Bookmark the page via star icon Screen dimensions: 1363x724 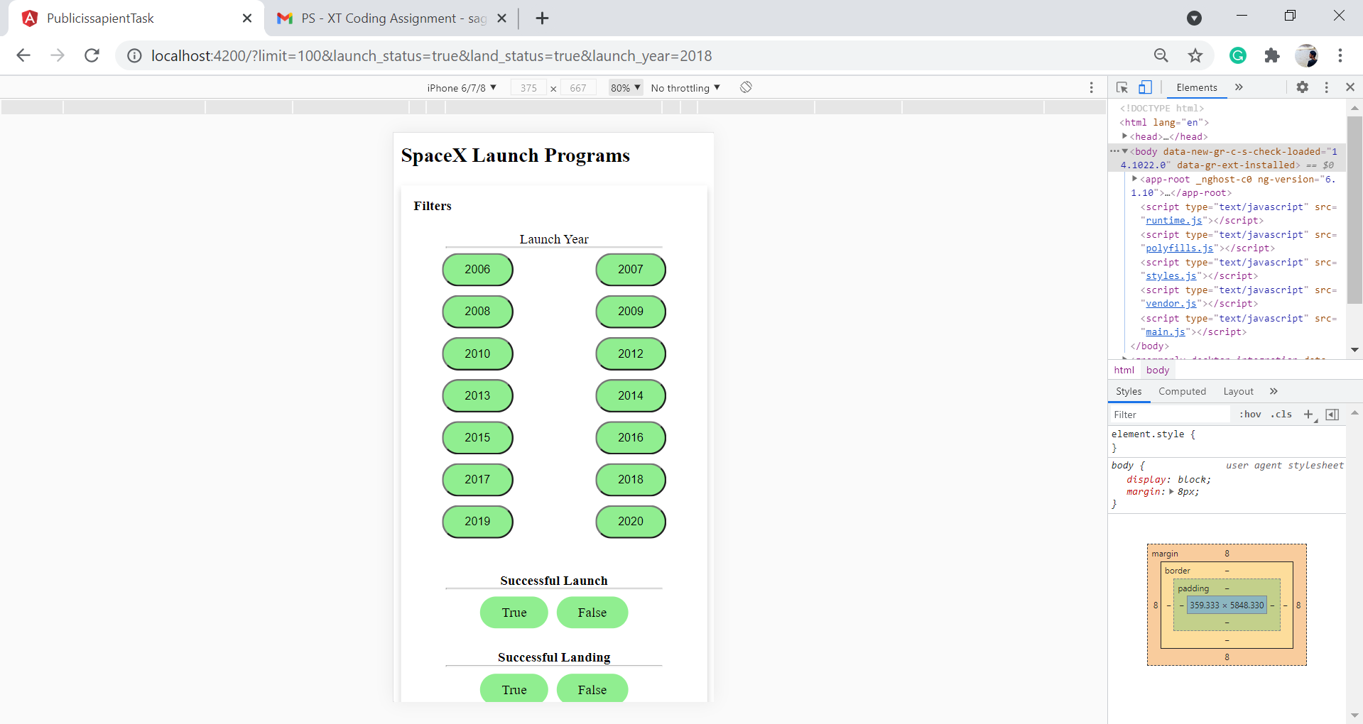pos(1195,55)
